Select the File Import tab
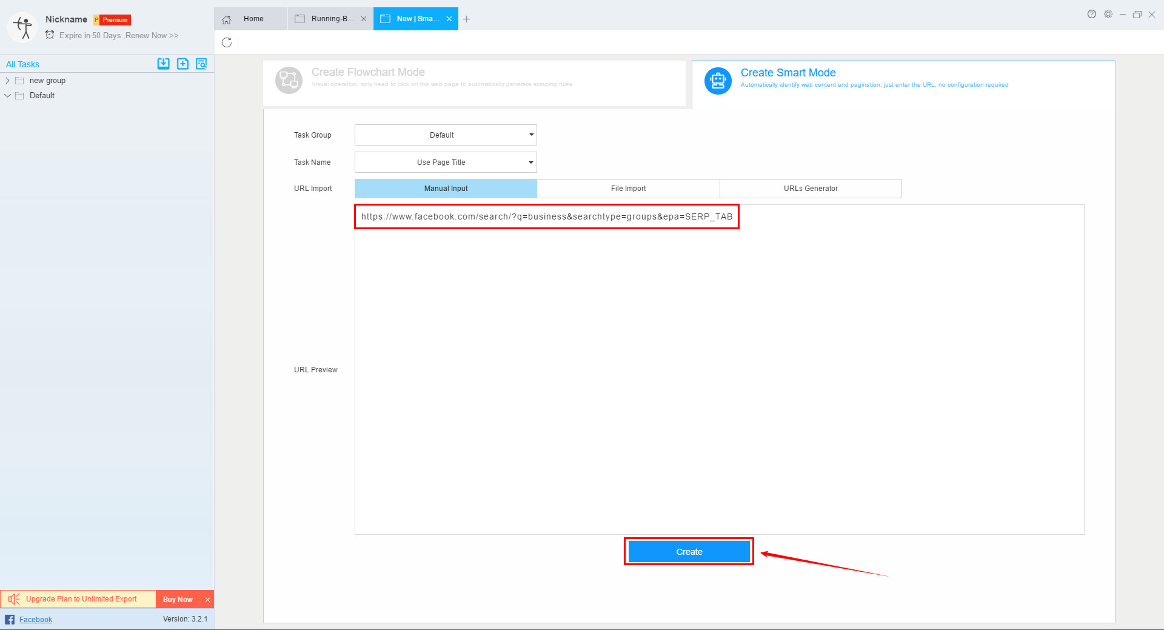 628,189
